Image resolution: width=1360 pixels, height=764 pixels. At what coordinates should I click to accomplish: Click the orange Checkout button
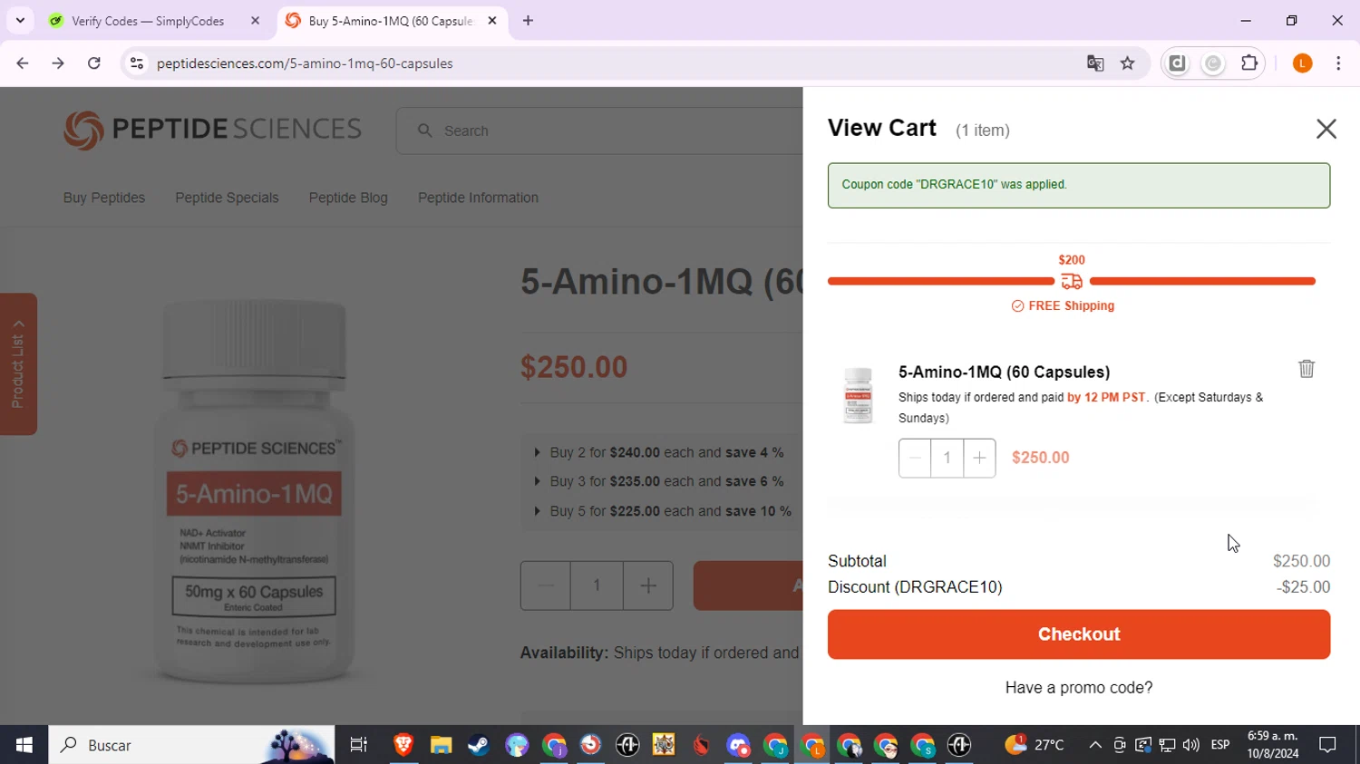(1079, 634)
